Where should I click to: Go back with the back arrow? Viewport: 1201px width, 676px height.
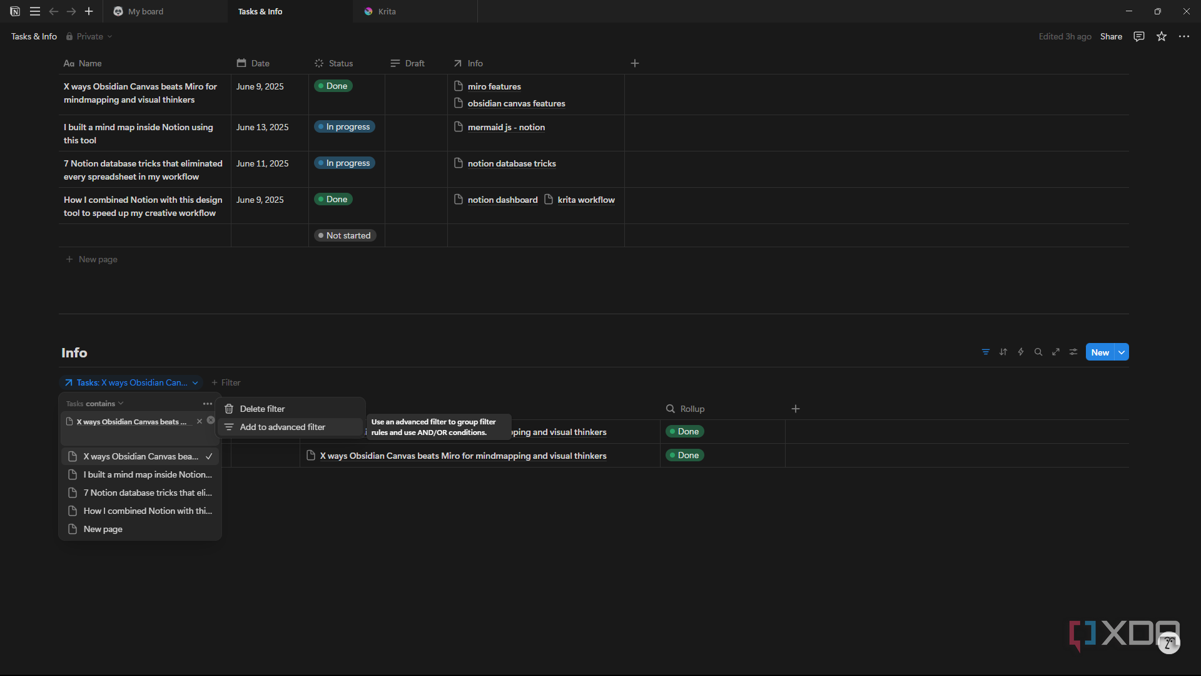54,11
